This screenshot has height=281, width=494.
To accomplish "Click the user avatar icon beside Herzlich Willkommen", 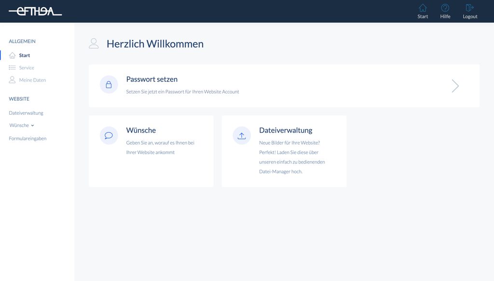I will (x=94, y=44).
